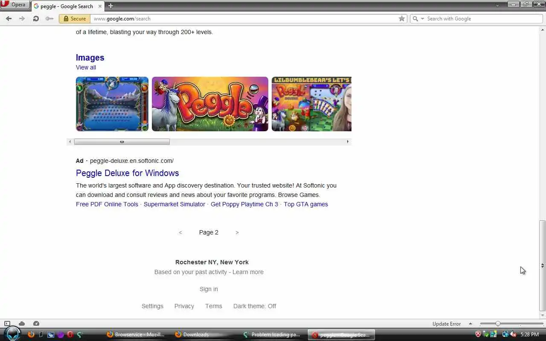Image resolution: width=546 pixels, height=341 pixels.
Task: Open Opera Turbo gauge icon
Action: click(x=36, y=324)
